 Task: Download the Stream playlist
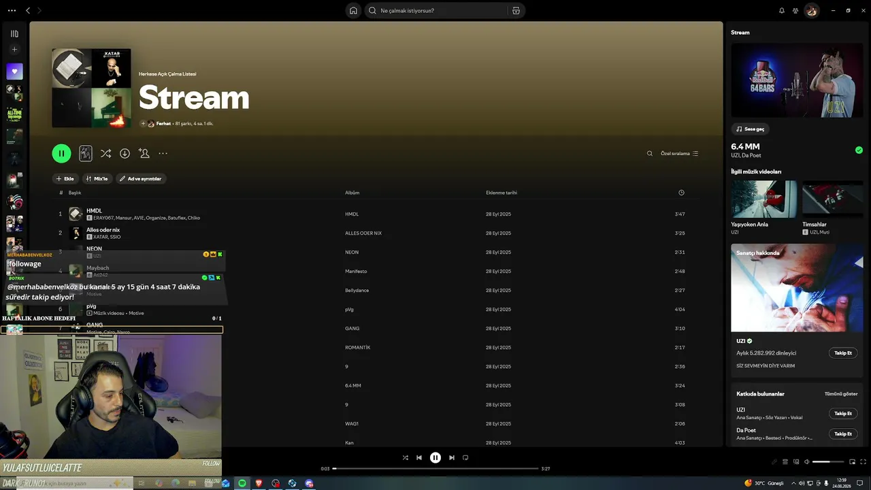[x=125, y=154]
